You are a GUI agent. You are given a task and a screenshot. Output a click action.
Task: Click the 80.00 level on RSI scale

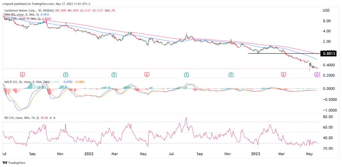click(327, 117)
